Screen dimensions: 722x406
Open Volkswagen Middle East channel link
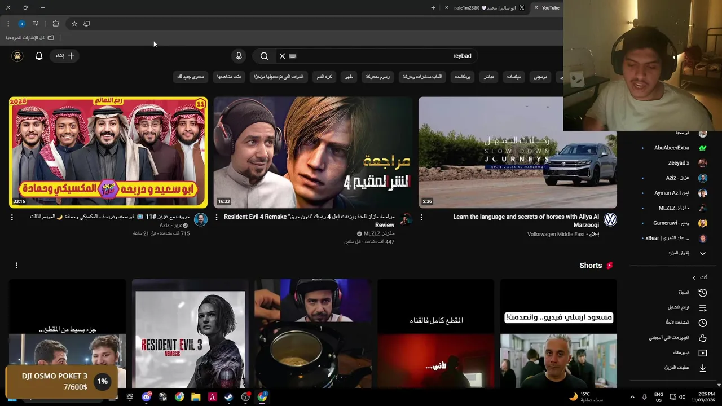[556, 234]
